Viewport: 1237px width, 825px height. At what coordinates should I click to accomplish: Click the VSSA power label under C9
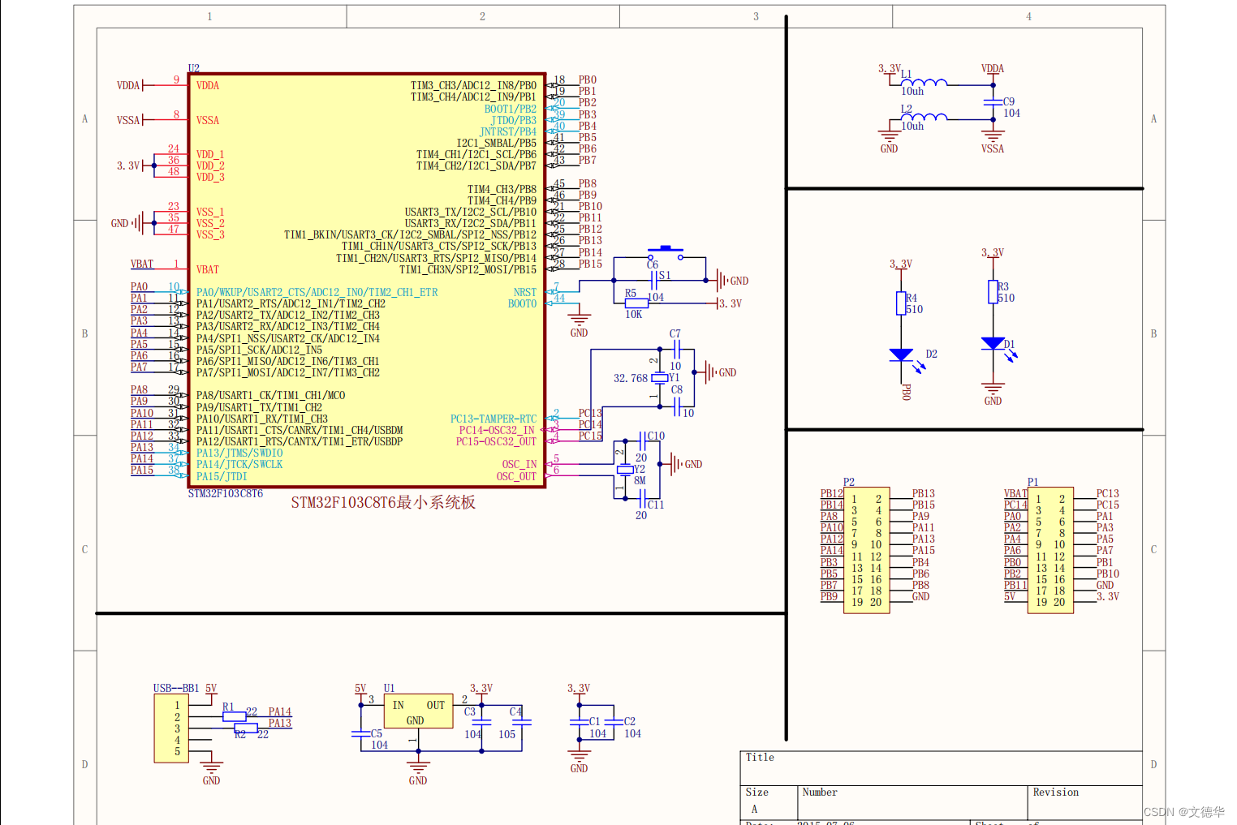(x=993, y=148)
